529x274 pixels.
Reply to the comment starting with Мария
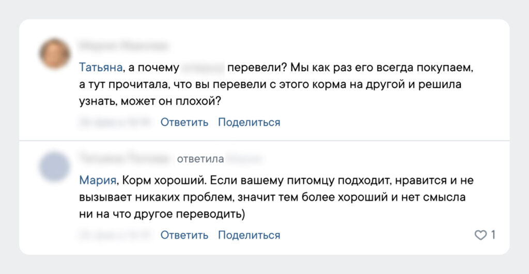pyautogui.click(x=184, y=235)
